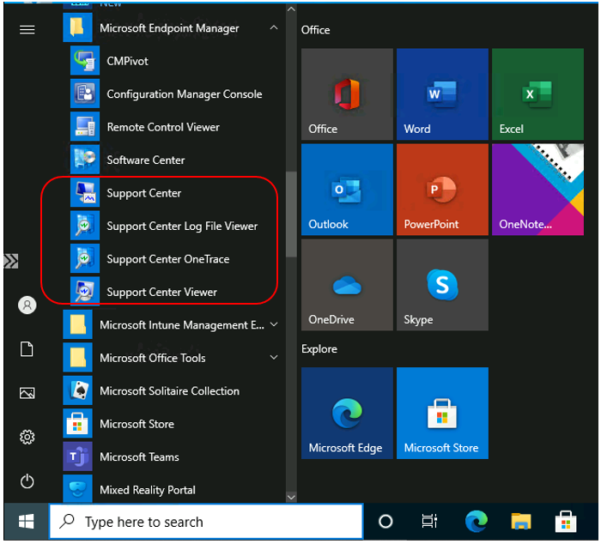Screen dimensions: 601x544
Task: Launch Skype from the tiles
Action: (441, 285)
